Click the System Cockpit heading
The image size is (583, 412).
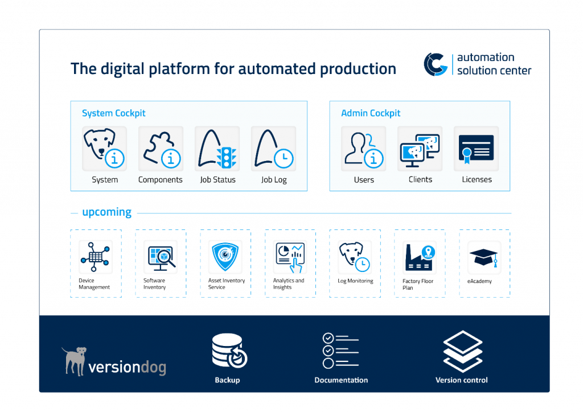point(114,113)
